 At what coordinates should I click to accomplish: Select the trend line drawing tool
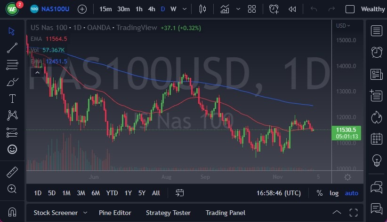coord(12,48)
